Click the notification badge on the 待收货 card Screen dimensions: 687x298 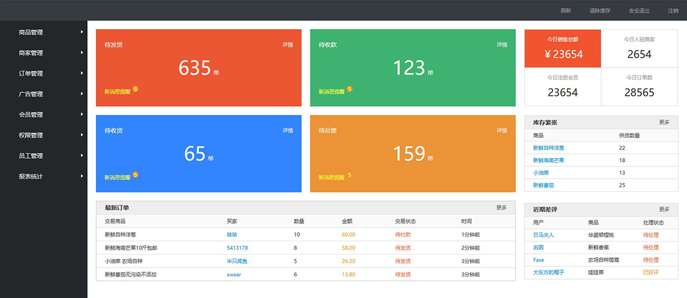135,175
